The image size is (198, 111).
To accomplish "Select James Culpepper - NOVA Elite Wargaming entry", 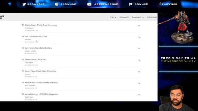I will [41, 94].
